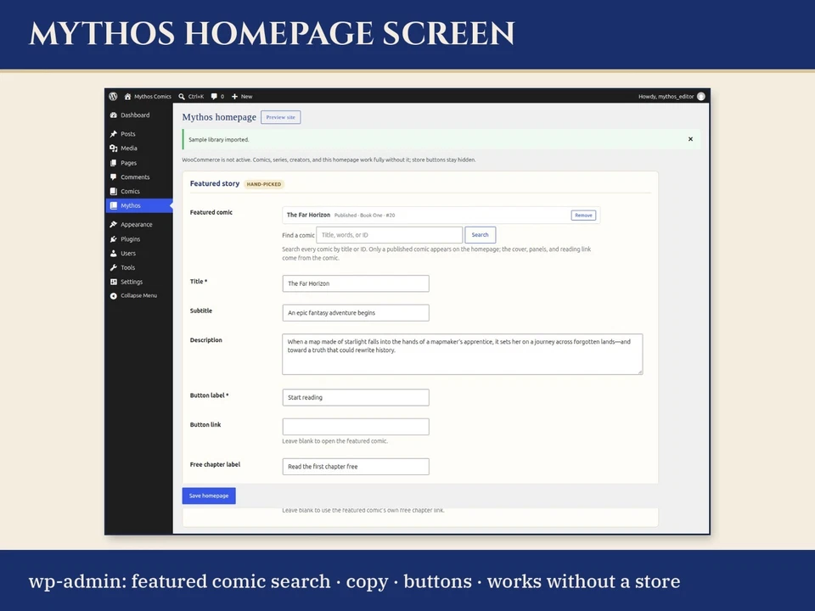
Task: Click the Ctrl+K label in the admin bar
Action: point(196,97)
